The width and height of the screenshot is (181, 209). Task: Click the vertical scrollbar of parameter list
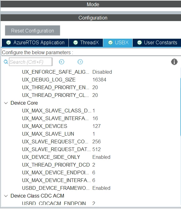(180, 107)
